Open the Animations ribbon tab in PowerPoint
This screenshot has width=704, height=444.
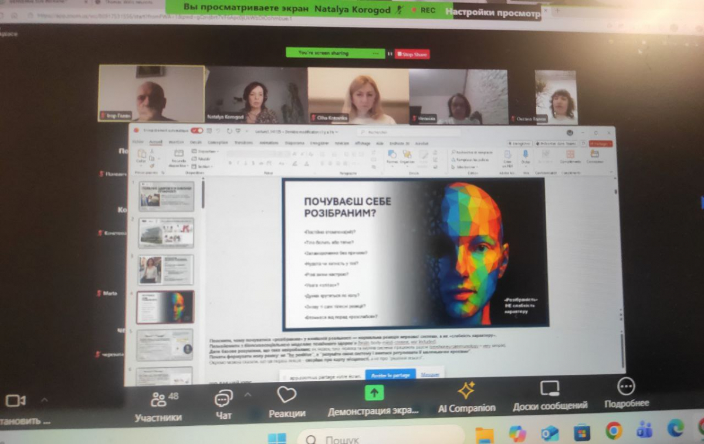tap(269, 143)
